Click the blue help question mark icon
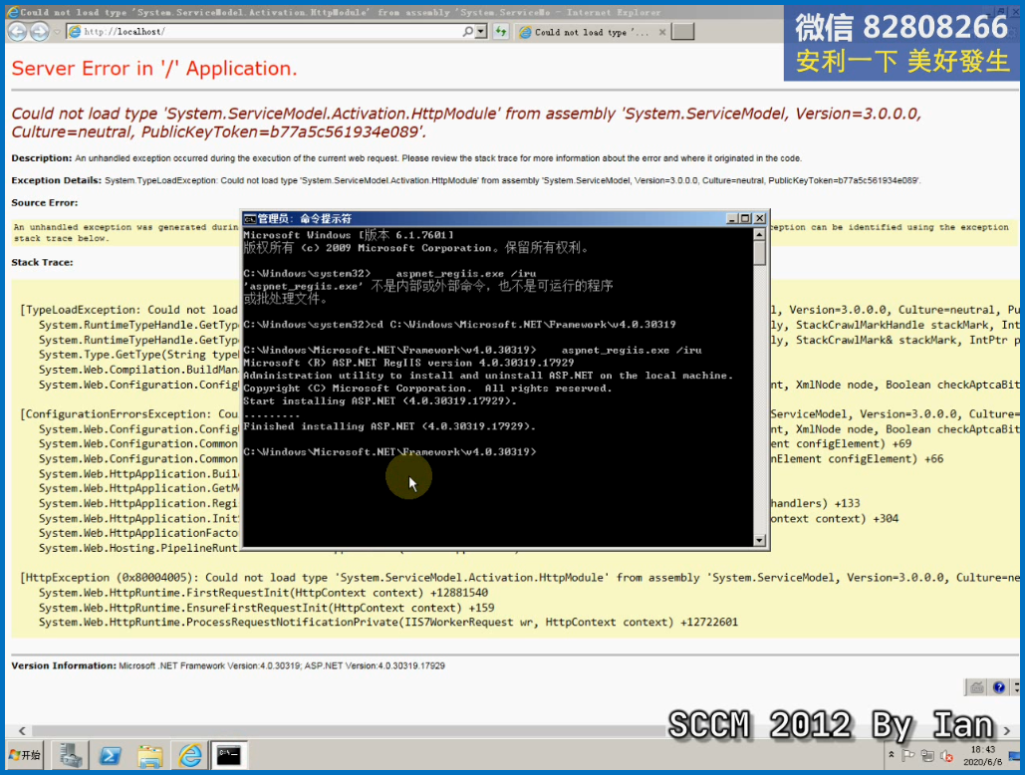This screenshot has width=1025, height=775. (x=999, y=687)
